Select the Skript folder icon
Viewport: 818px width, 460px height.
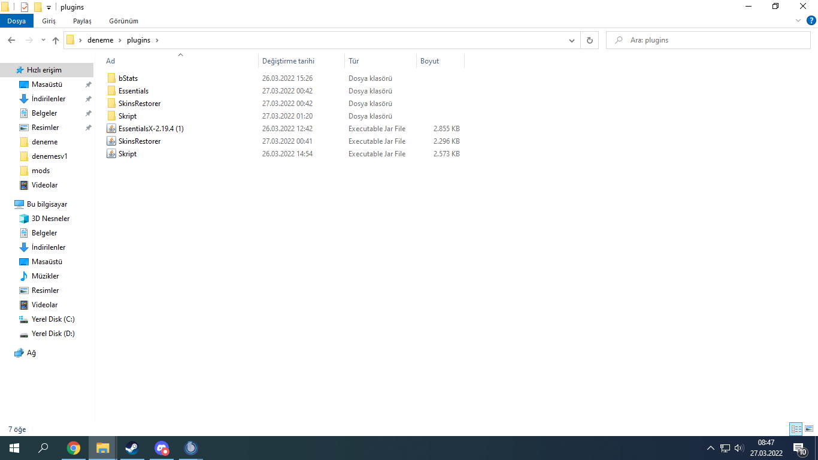point(111,116)
